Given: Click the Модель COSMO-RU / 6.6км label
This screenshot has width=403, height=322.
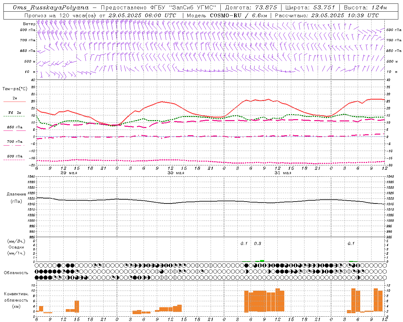Looking at the screenshot, I should [227, 15].
